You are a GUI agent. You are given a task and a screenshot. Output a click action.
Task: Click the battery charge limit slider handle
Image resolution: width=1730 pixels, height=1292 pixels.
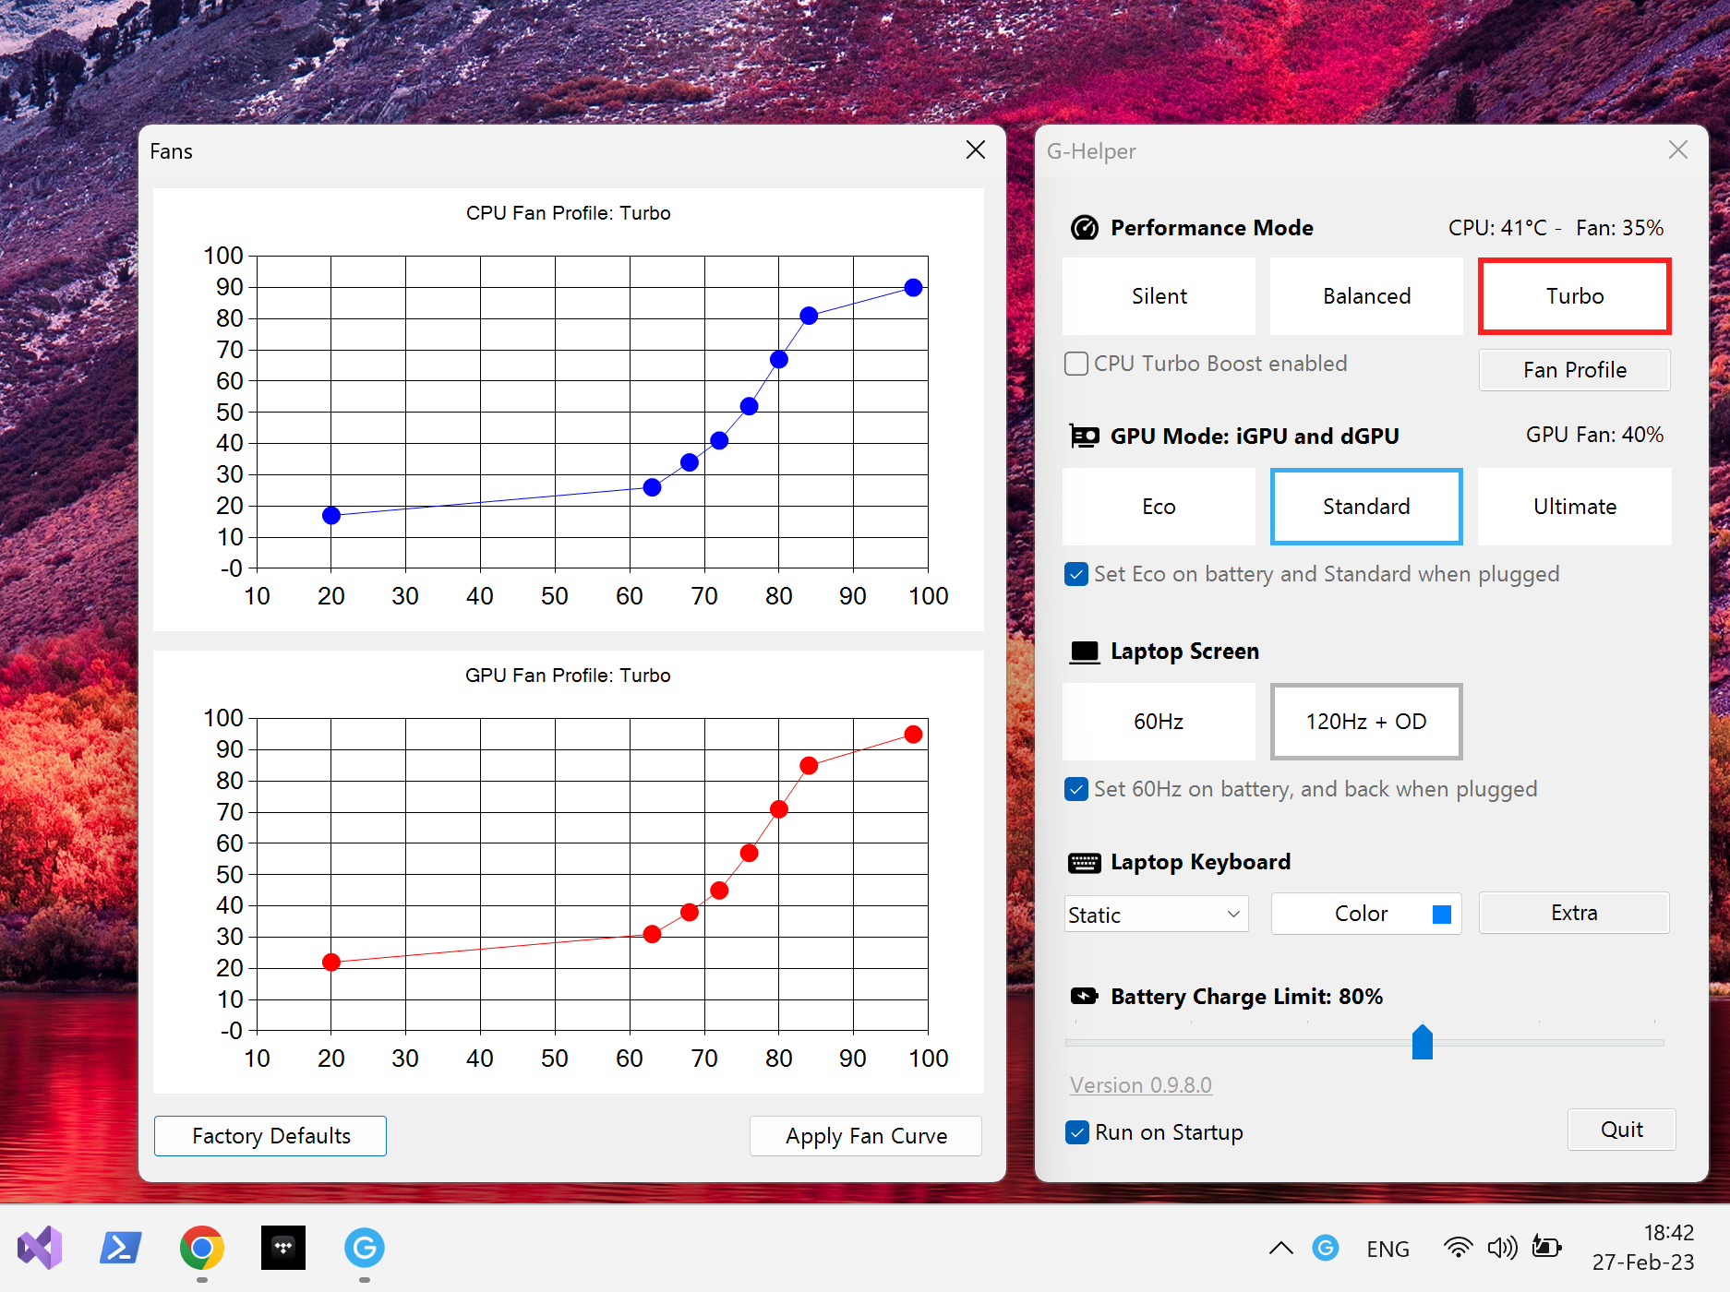pos(1422,1042)
